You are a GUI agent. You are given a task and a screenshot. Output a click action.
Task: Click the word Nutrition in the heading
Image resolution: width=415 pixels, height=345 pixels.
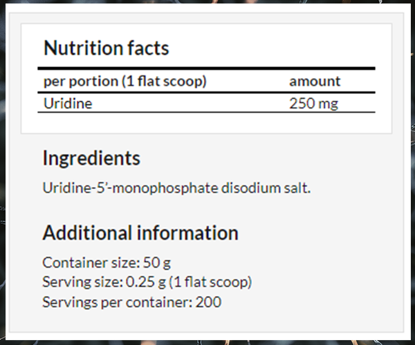(x=84, y=48)
